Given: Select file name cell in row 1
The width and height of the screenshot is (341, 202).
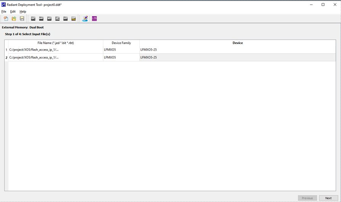Looking at the screenshot, I should [56, 49].
